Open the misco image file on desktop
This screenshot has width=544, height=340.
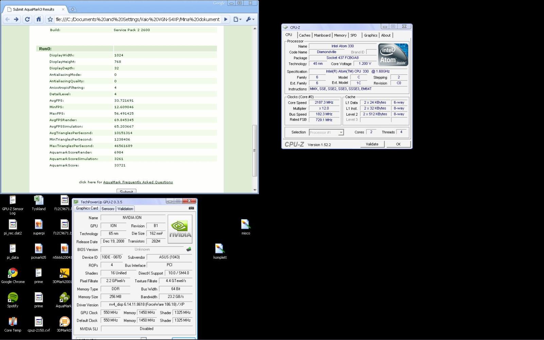click(246, 227)
